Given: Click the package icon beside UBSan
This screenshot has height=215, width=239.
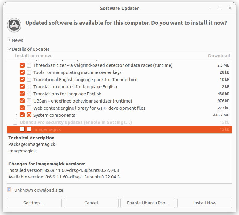Looking at the screenshot, I should (x=29, y=101).
